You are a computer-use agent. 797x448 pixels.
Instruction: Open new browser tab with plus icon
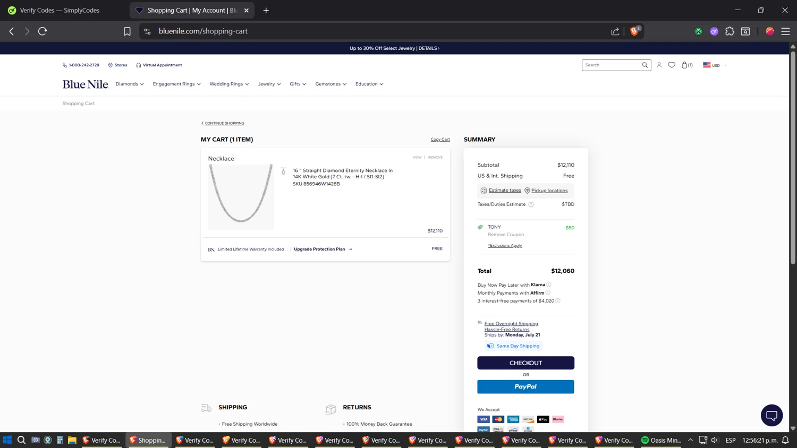(x=266, y=10)
